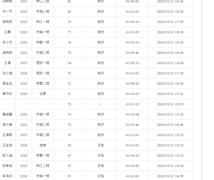Image resolution: width=214 pixels, height=180 pixels.
Task: Select the name cell 冯一平
Action: point(7,11)
